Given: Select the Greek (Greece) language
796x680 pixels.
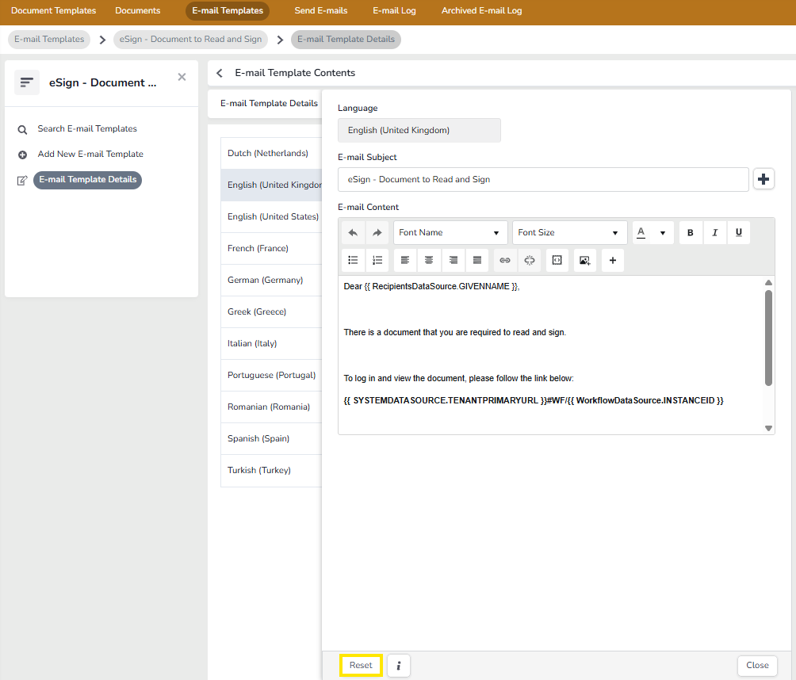Looking at the screenshot, I should (x=271, y=311).
